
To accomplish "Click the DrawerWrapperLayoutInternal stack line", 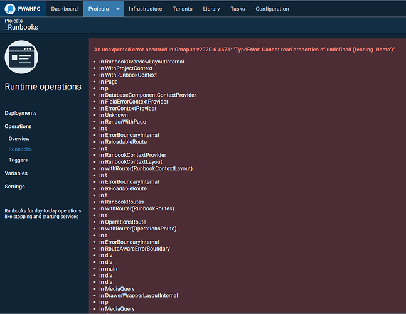I will point(139,296).
